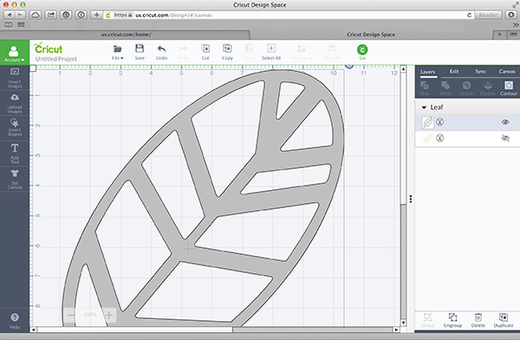The image size is (520, 340).
Task: Select the hidden leaf layer thumbnail
Action: point(427,138)
